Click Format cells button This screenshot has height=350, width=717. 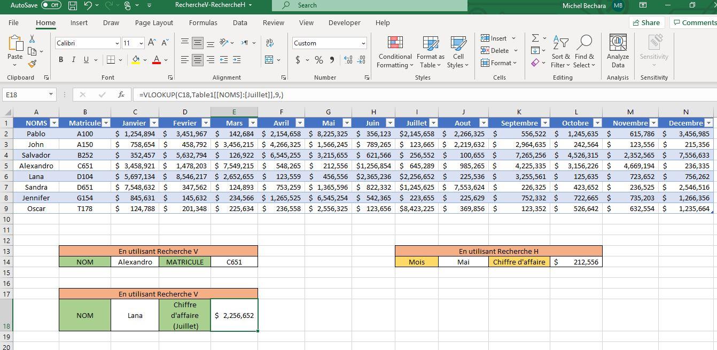(498, 63)
